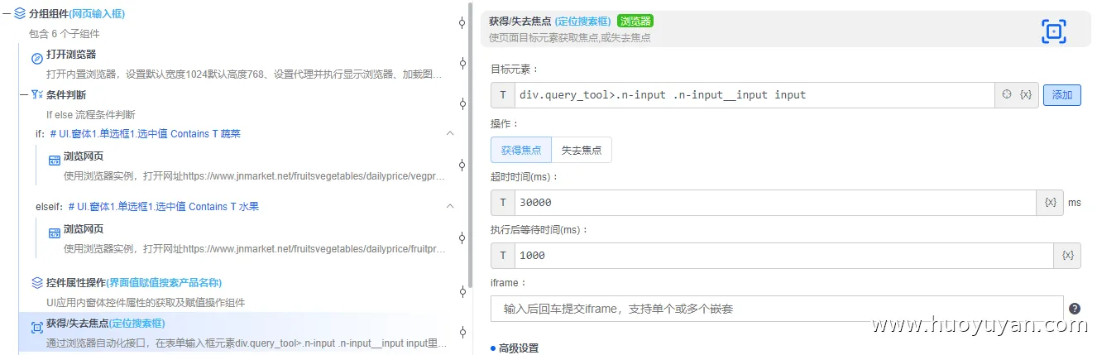Click the 分组组件 layers icon
Image resolution: width=1097 pixels, height=355 pixels.
click(x=19, y=14)
